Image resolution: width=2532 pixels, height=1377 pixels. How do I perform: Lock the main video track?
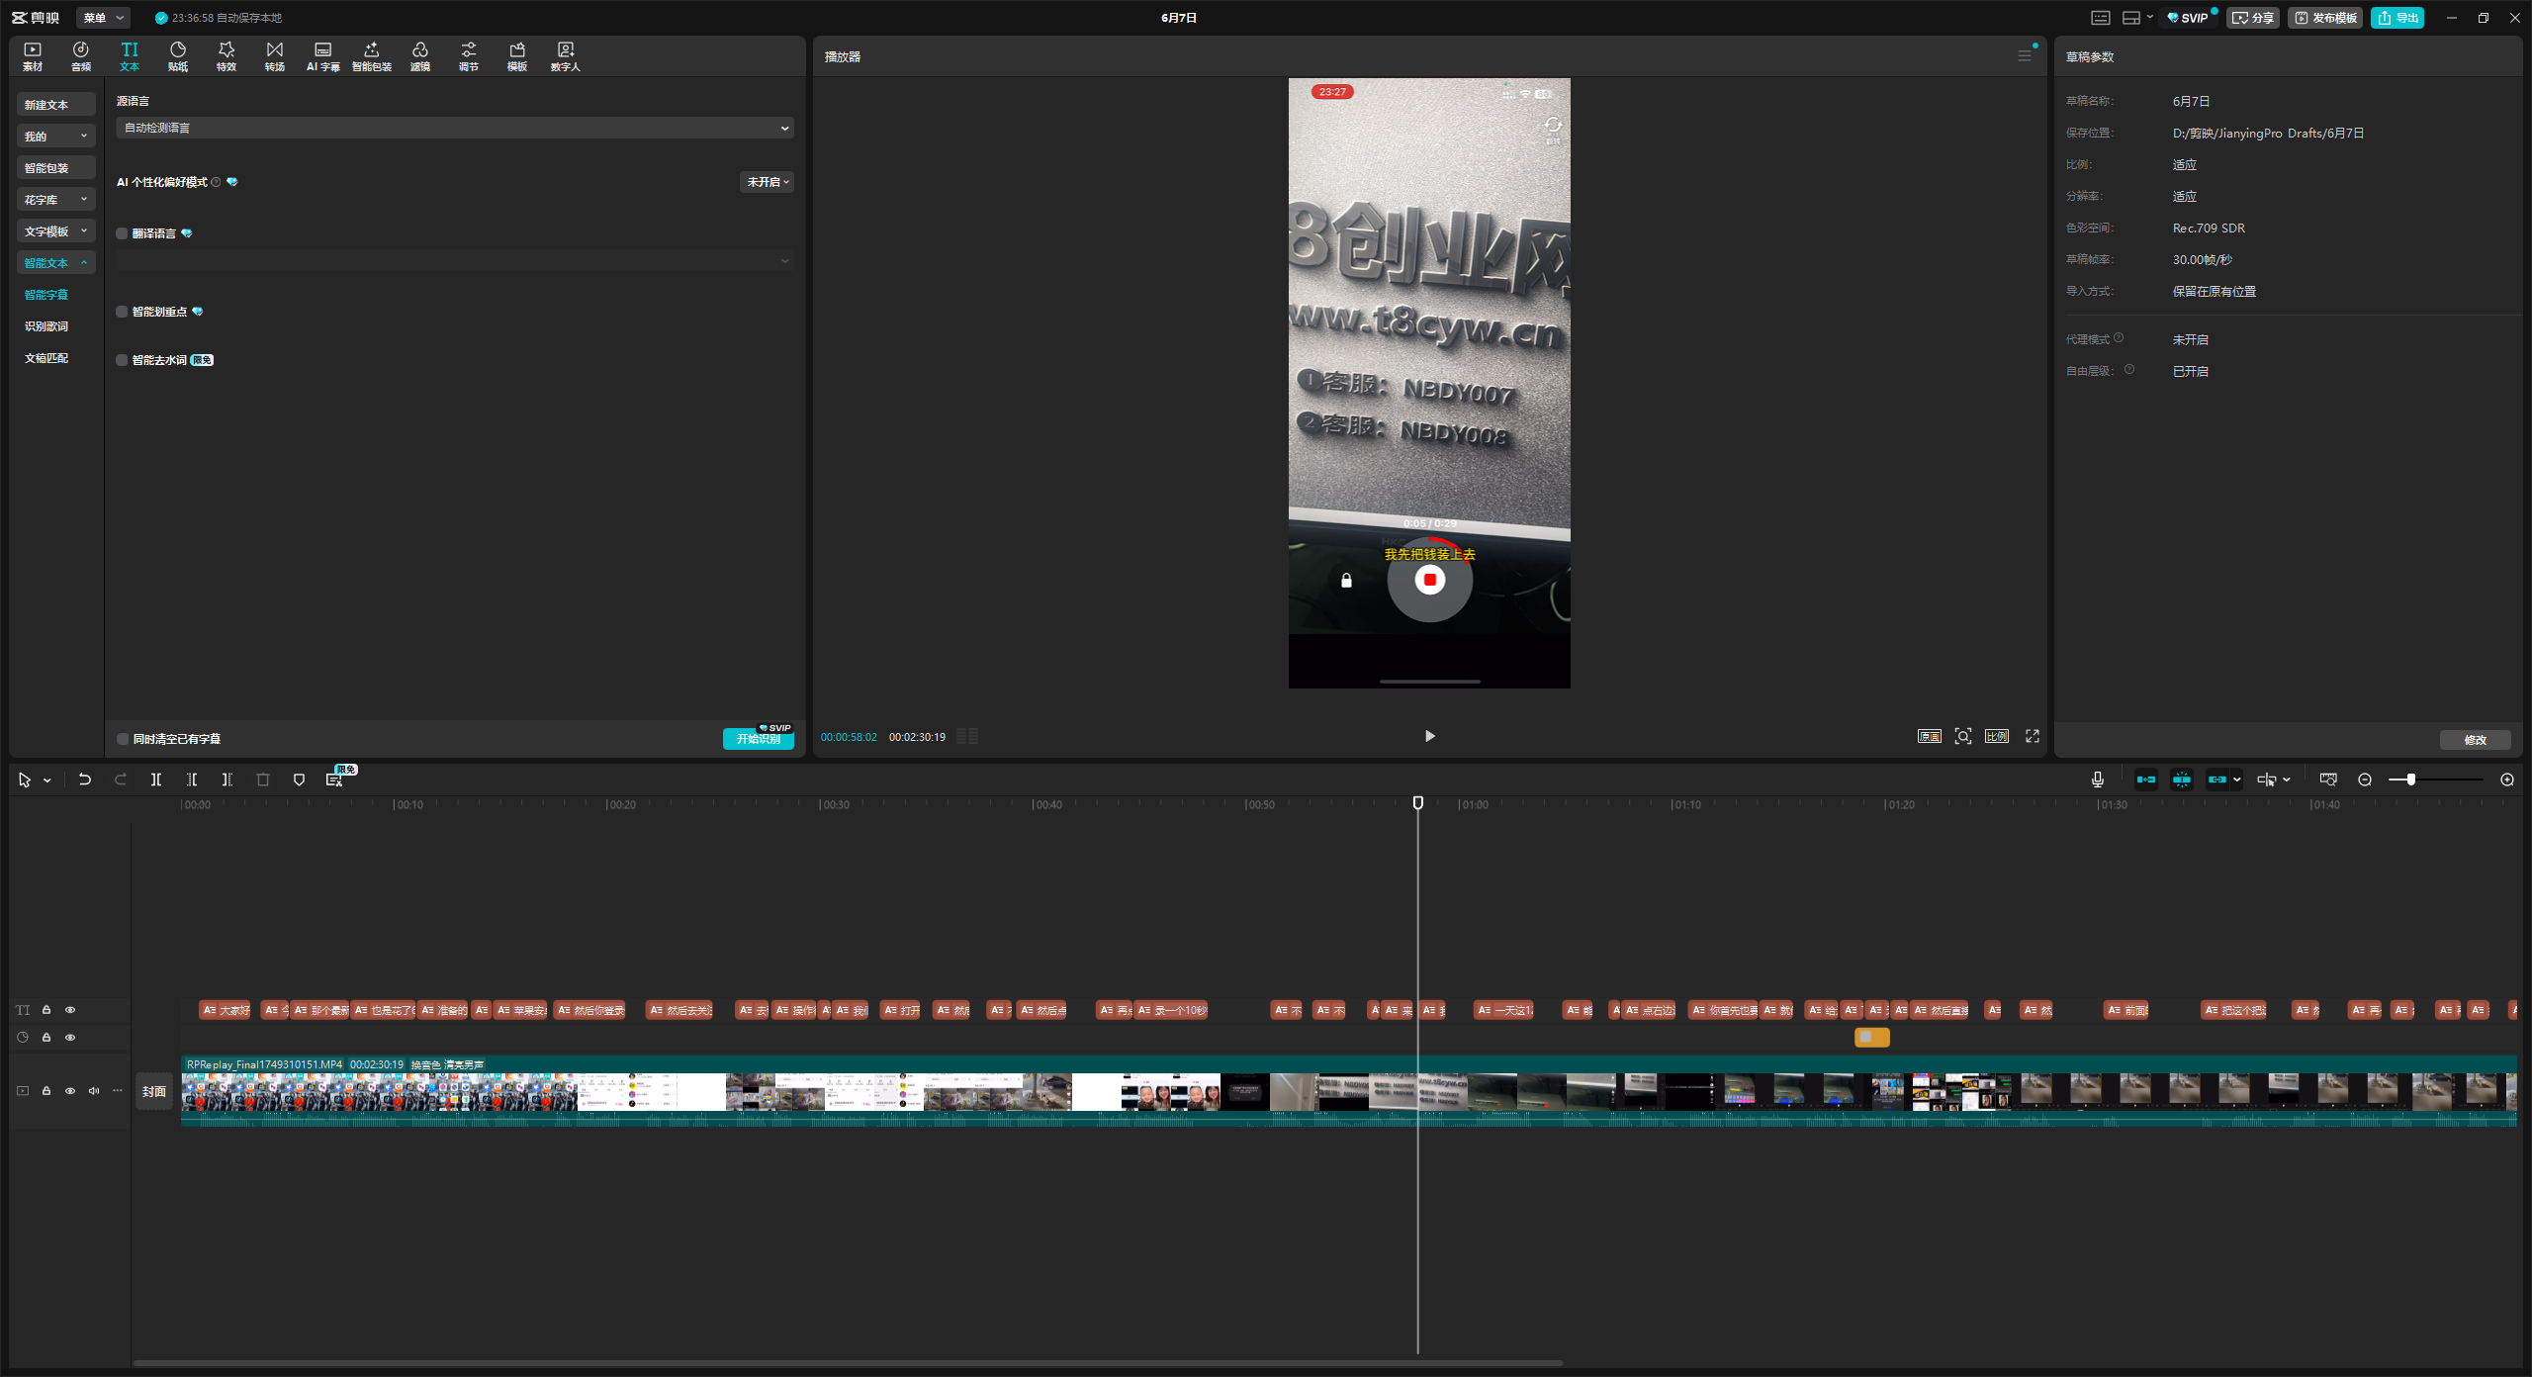click(46, 1091)
